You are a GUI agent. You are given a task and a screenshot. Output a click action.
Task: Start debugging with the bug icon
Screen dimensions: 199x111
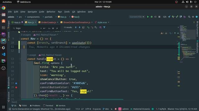coord(152,17)
